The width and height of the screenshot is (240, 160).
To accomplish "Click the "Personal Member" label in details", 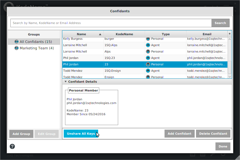I will (x=83, y=90).
